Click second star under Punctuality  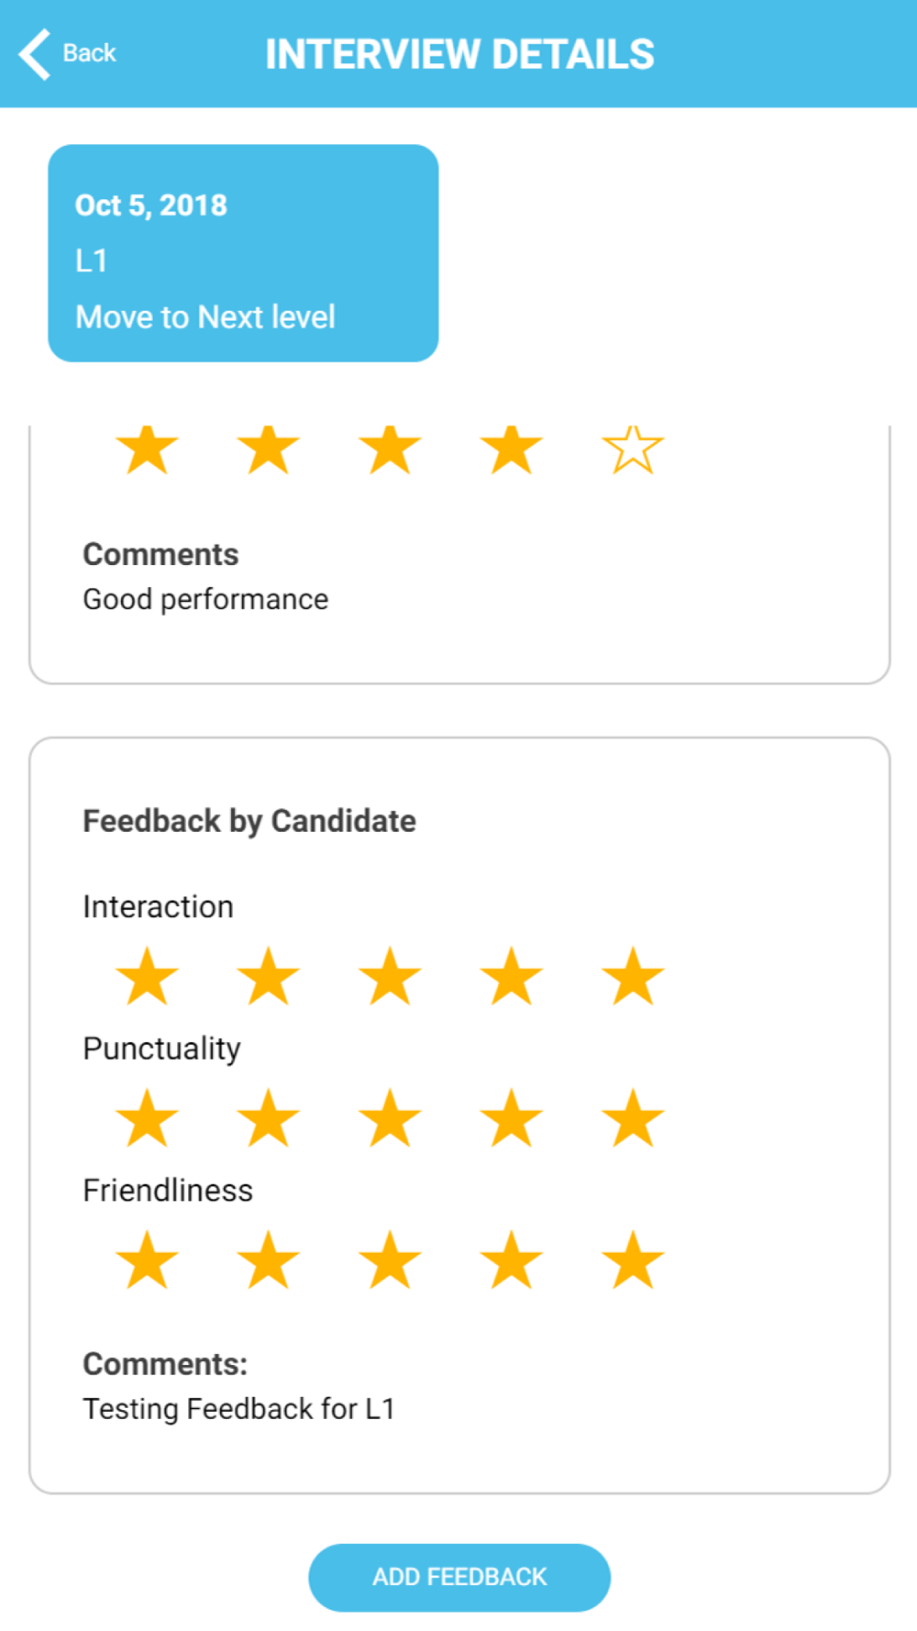[269, 1119]
